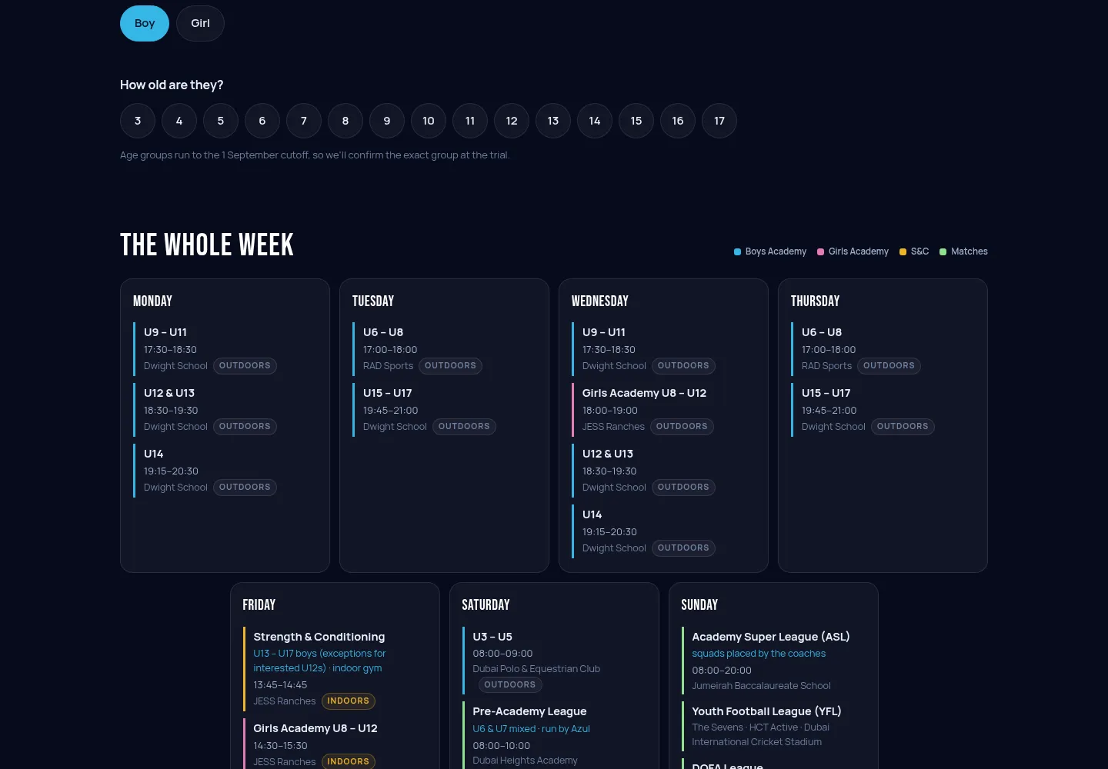Open Monday's U12 & U13 session
The image size is (1108, 769).
pos(225,410)
